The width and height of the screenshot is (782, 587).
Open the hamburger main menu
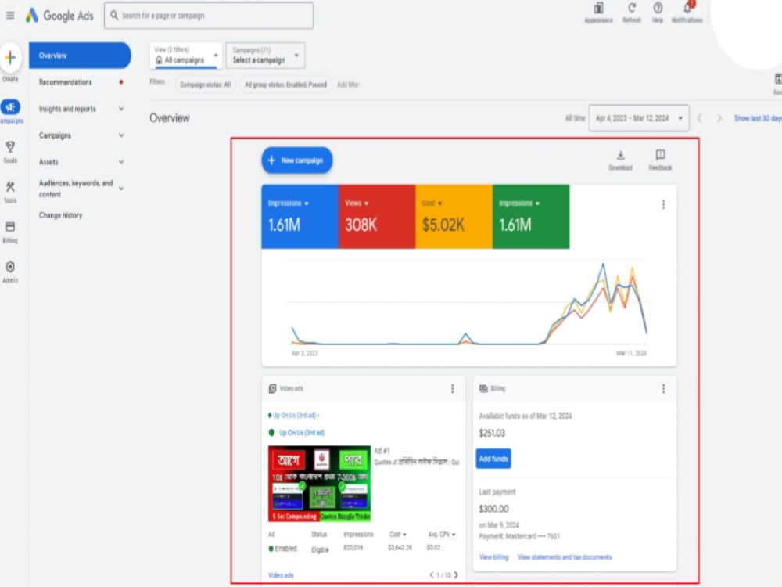pos(10,16)
